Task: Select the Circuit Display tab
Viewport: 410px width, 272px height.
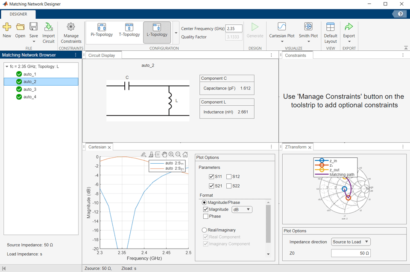Action: pyautogui.click(x=102, y=55)
